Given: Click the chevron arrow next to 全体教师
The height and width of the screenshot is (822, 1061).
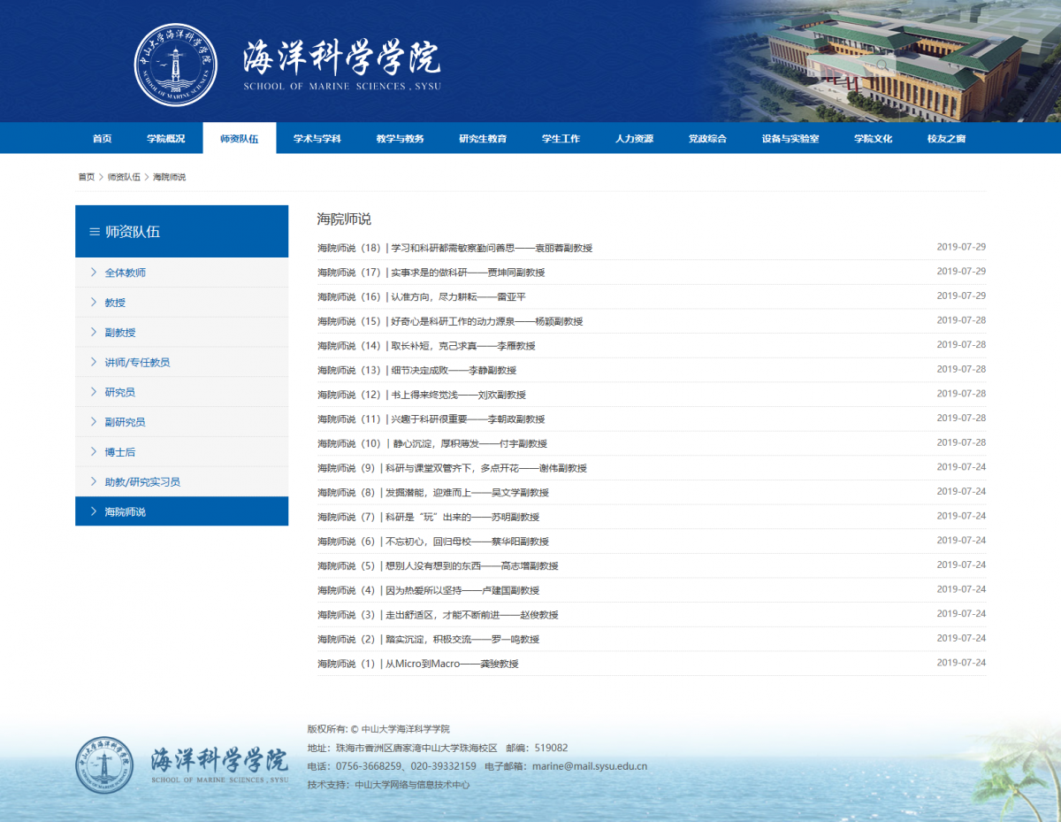Looking at the screenshot, I should click(93, 273).
